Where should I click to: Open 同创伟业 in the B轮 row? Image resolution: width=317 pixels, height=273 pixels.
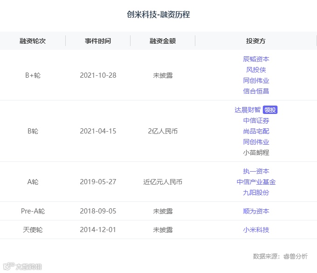click(256, 142)
